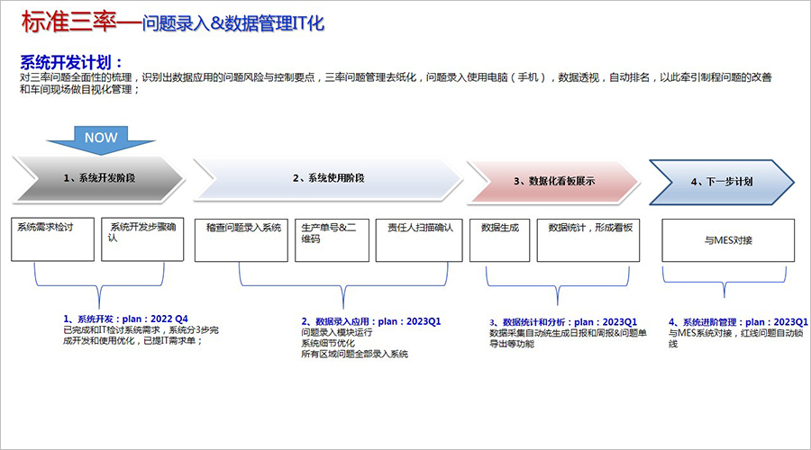Select the 系统使用阶段 stage arrow

[326, 179]
